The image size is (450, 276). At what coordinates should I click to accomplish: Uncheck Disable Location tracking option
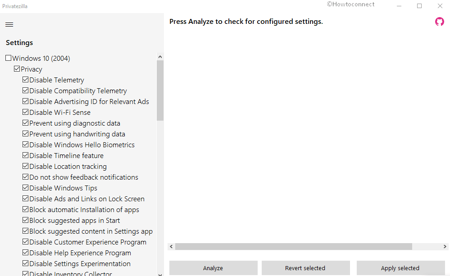(x=26, y=166)
